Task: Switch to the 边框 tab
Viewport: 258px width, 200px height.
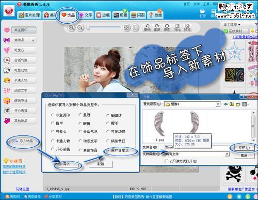Action: (103, 15)
